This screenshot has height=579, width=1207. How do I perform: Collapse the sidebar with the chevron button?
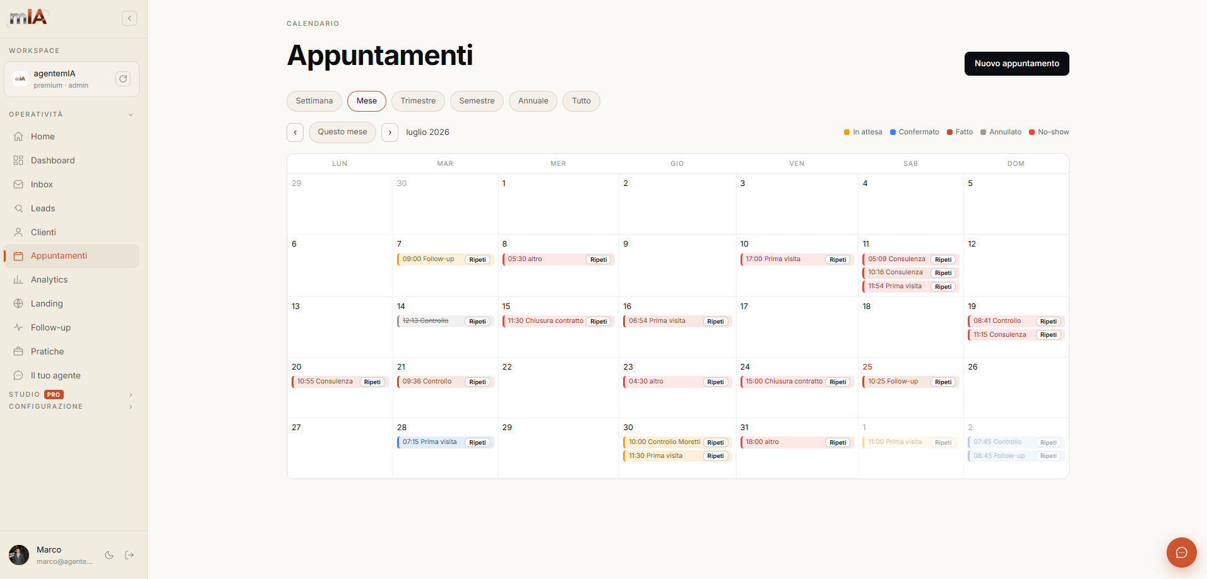[129, 18]
